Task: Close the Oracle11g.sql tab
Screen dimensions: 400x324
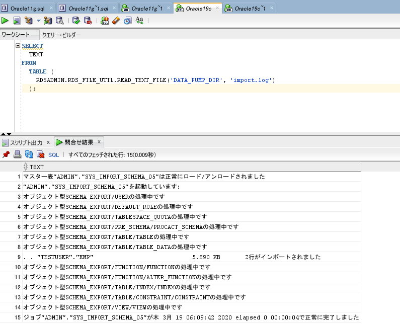Action: point(51,8)
